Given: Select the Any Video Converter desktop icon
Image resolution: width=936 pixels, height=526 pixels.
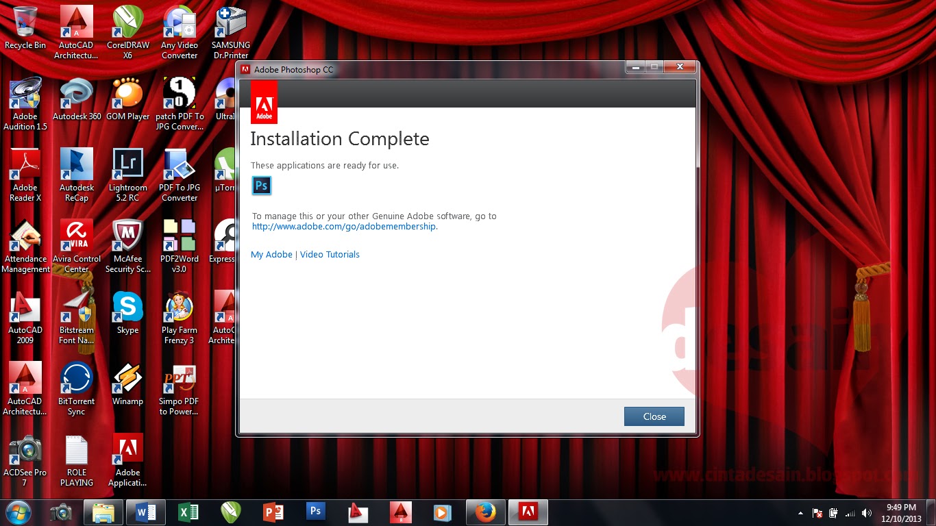Looking at the screenshot, I should pyautogui.click(x=180, y=32).
